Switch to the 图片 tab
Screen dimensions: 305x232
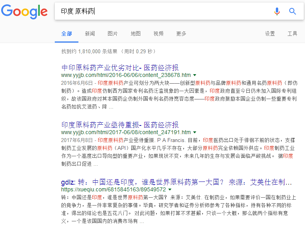tap(113, 34)
